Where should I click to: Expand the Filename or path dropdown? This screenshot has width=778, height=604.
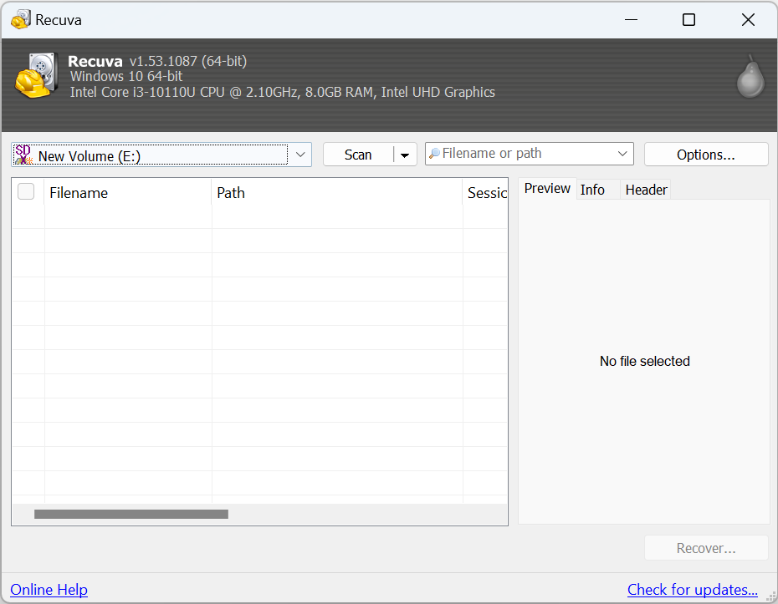pyautogui.click(x=622, y=154)
